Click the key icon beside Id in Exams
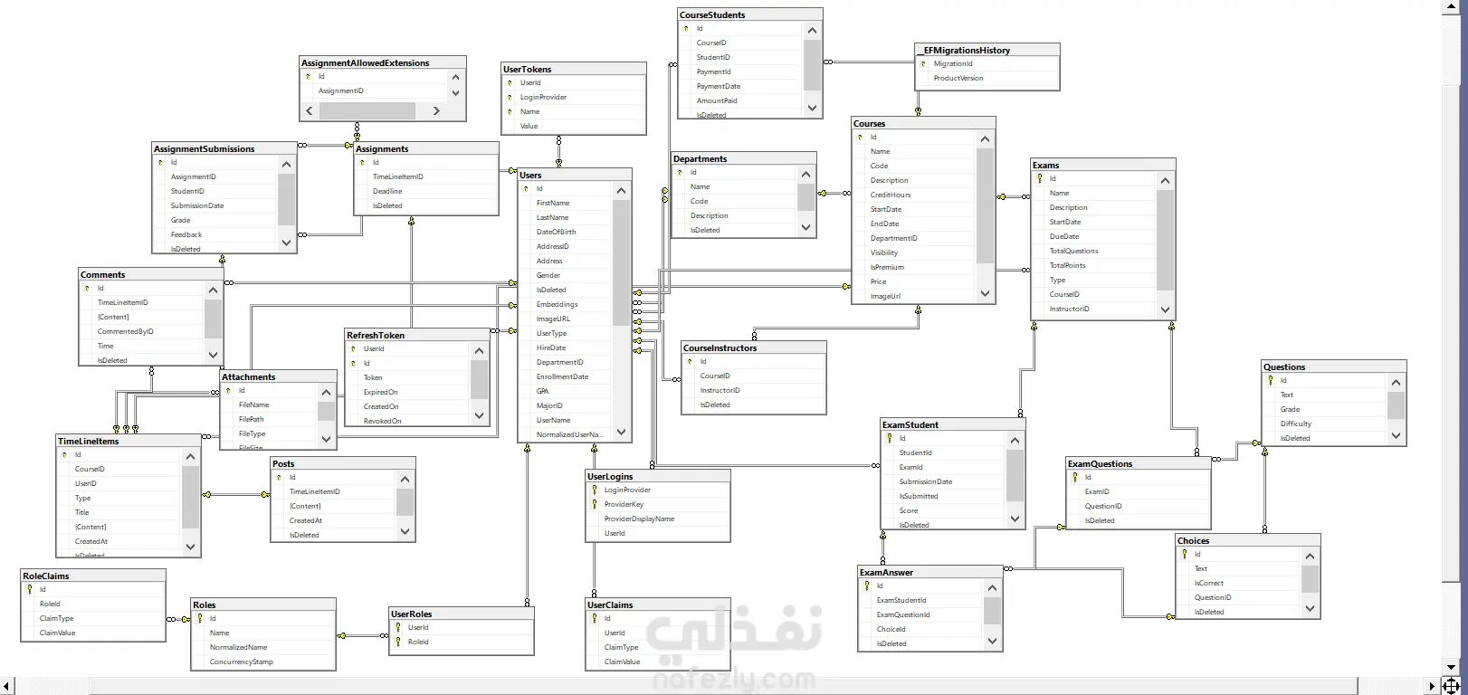Screen dimensions: 1468x695 pos(1039,179)
